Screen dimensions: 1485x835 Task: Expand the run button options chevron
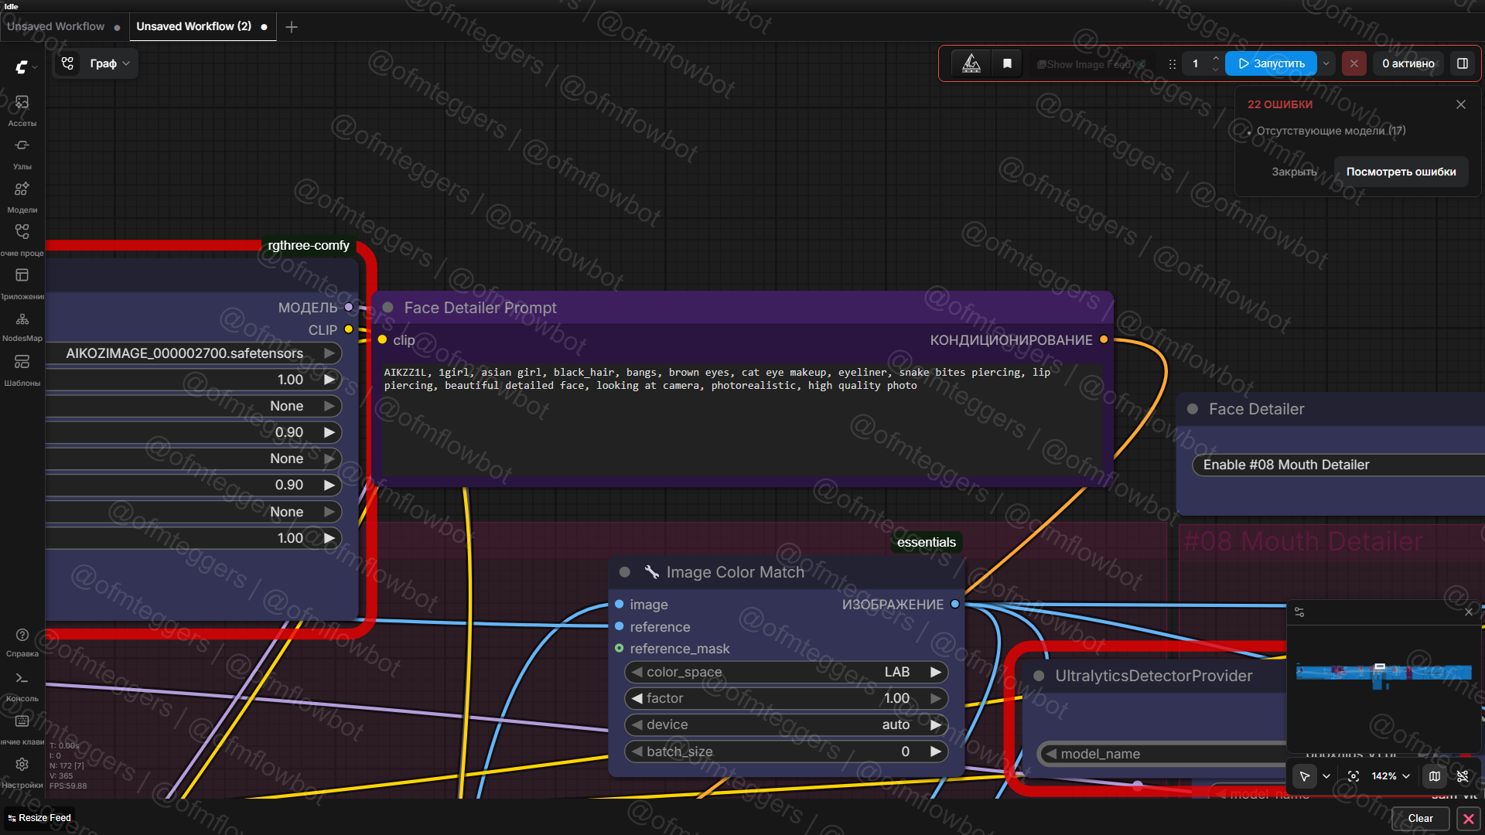(x=1326, y=63)
